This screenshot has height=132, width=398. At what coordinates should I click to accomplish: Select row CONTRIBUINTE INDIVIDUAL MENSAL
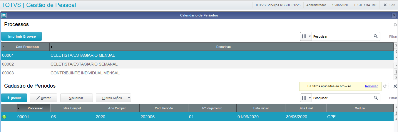[x=197, y=73]
